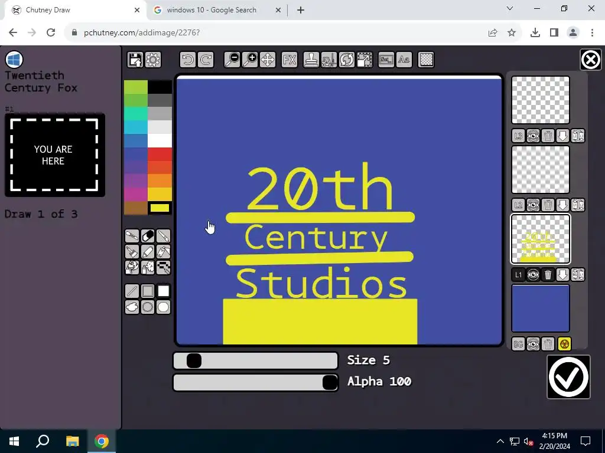Select the L1 layer thumbnail with text
The height and width of the screenshot is (453, 605).
coord(541,239)
